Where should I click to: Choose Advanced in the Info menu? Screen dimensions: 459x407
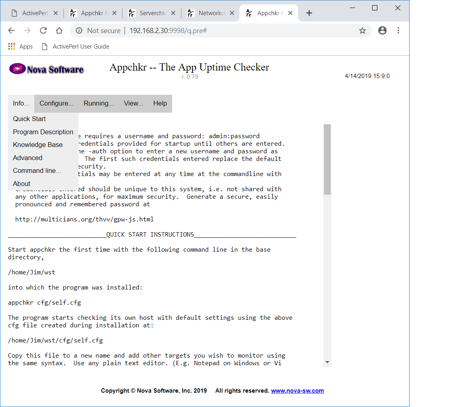pos(43,158)
